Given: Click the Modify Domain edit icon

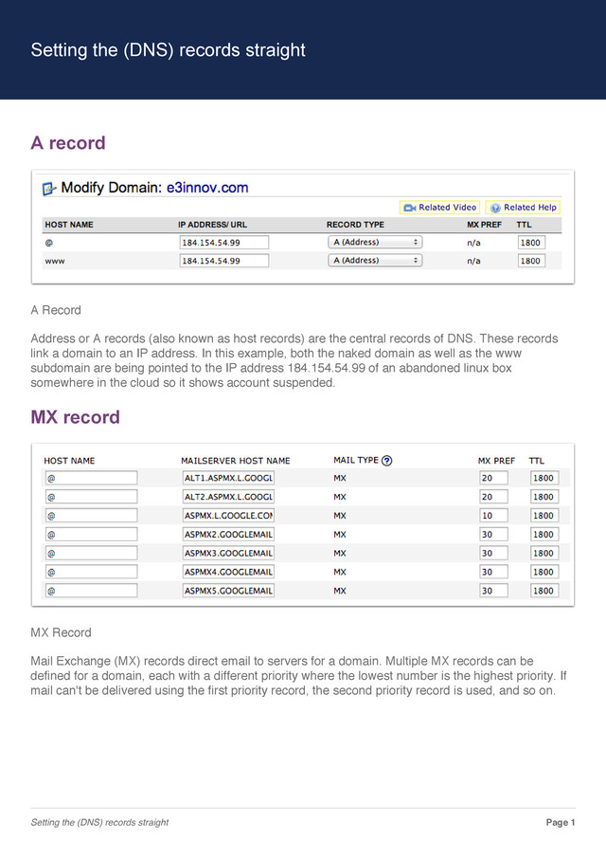Looking at the screenshot, I should tap(49, 189).
